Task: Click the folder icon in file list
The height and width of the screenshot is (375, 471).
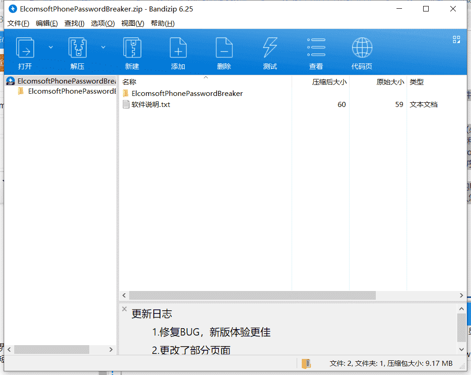Action: click(126, 93)
